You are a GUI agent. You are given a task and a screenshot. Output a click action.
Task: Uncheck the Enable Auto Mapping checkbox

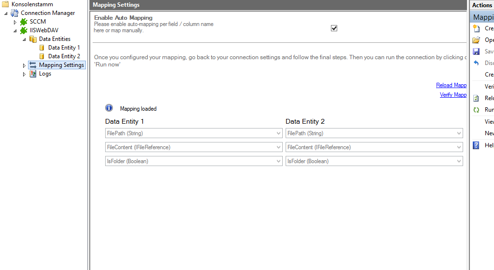[x=334, y=28]
